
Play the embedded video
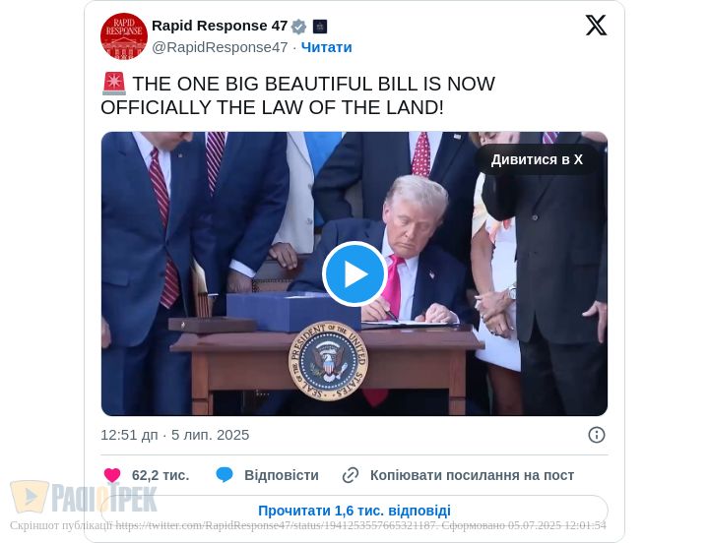point(354,273)
